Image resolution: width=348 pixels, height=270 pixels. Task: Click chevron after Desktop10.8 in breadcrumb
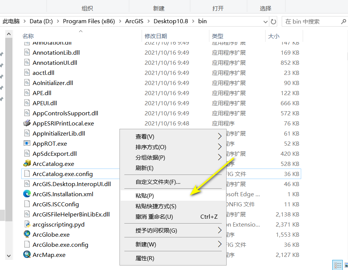pyautogui.click(x=193, y=21)
